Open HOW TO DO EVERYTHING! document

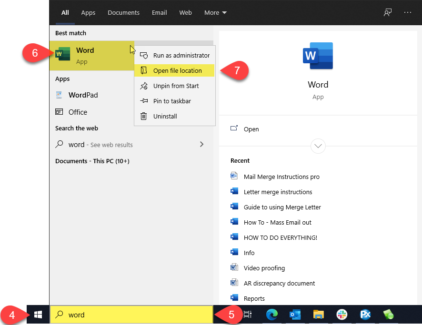(x=281, y=237)
